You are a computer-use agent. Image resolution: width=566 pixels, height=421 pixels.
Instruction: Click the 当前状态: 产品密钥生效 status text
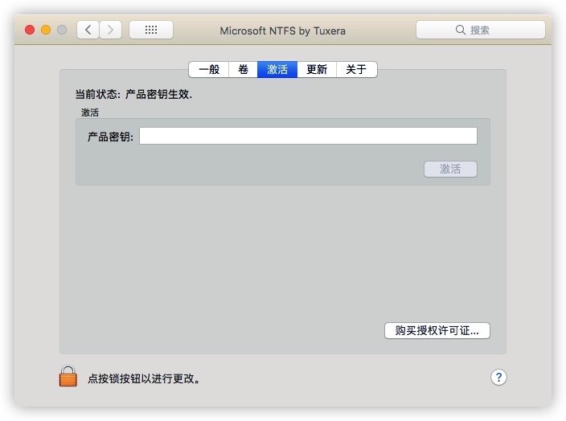tap(133, 94)
